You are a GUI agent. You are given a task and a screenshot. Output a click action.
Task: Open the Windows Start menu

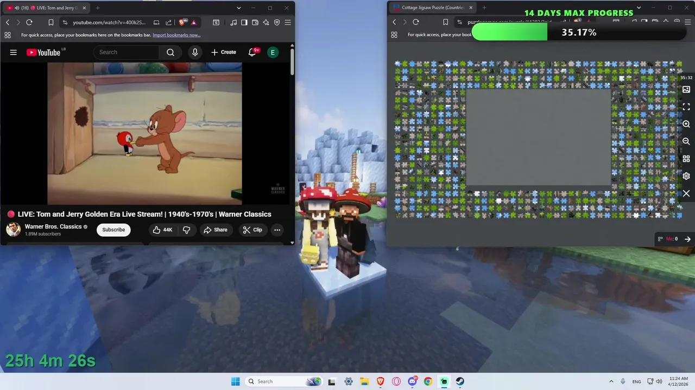tap(235, 381)
